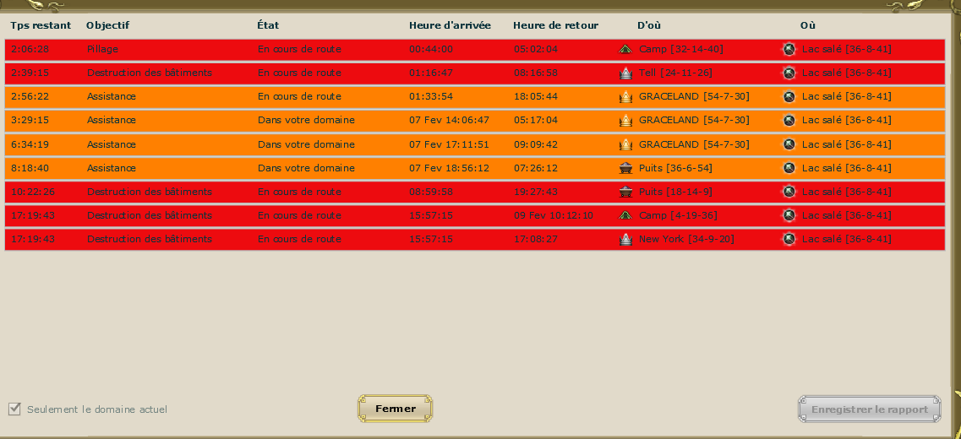This screenshot has height=439, width=961.
Task: Click the 'Objectif' column header
Action: pos(108,25)
